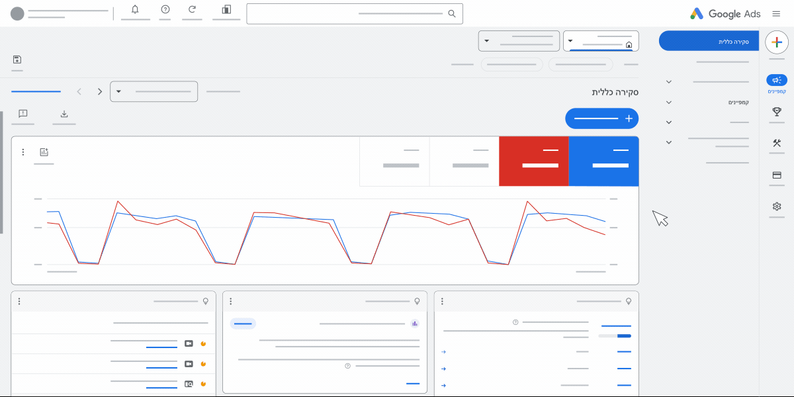Open three-dot menu of the rightmost bottom card

tap(442, 301)
